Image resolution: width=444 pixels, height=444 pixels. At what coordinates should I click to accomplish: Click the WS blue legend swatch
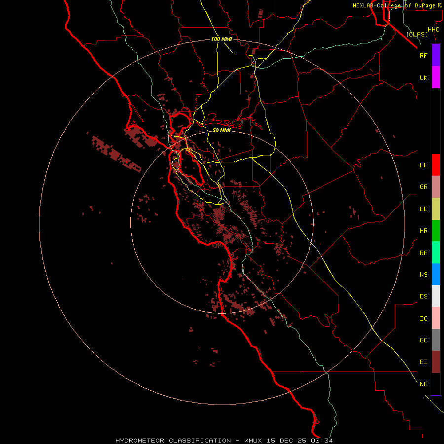[x=436, y=274]
